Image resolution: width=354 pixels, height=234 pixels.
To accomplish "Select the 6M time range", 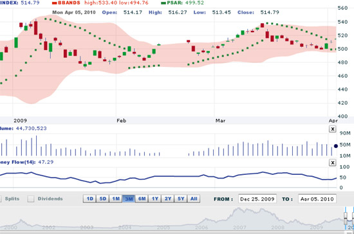I will 142,199.
